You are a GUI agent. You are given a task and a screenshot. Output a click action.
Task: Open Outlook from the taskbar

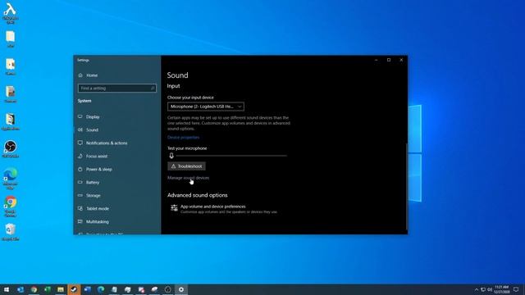pyautogui.click(x=21, y=289)
